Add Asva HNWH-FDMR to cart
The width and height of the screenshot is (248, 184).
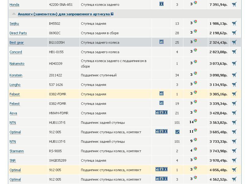coord(234,113)
